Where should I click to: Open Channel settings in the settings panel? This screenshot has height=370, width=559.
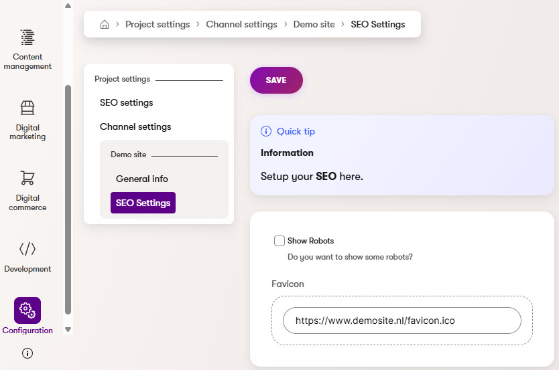135,126
